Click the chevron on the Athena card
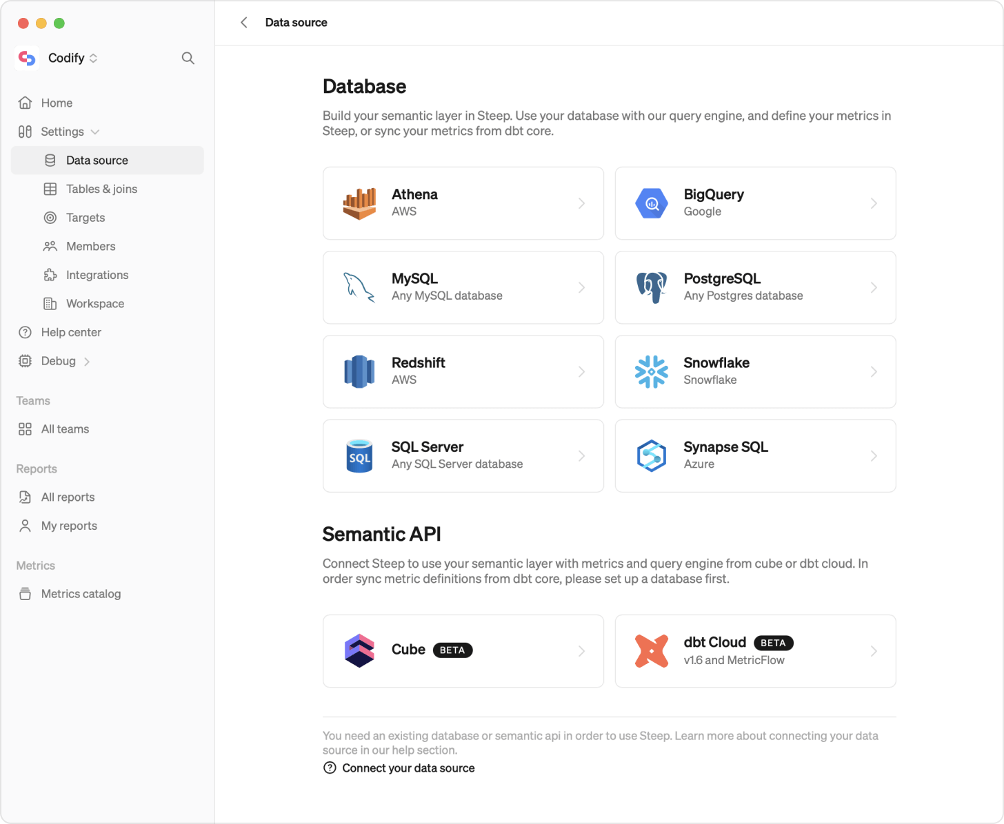 pyautogui.click(x=582, y=203)
